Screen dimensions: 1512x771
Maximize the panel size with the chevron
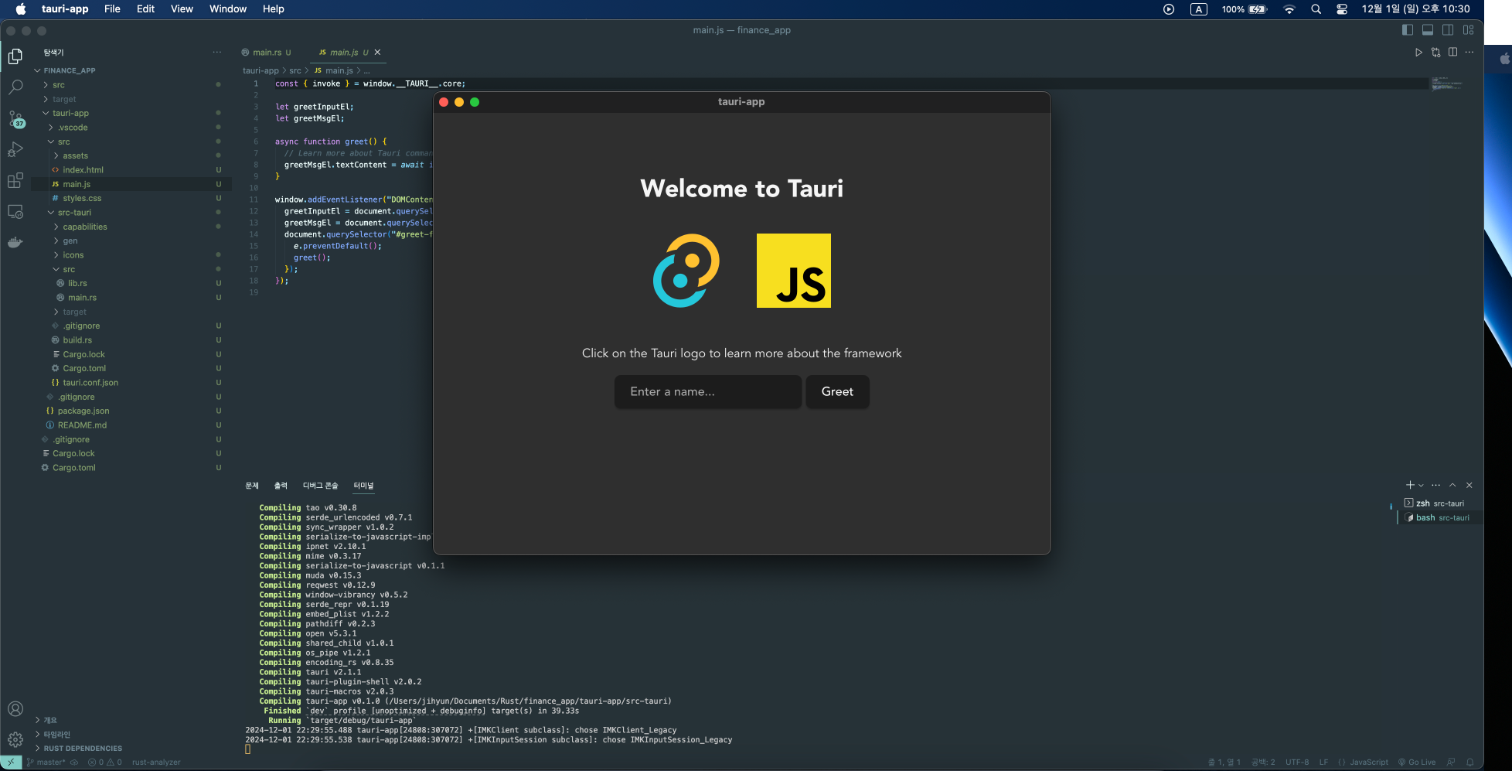1452,485
